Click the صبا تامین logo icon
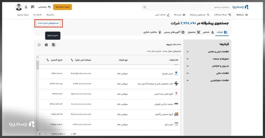 (x=176, y=93)
